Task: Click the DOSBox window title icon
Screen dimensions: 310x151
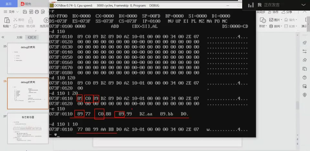Action: [x=51, y=5]
